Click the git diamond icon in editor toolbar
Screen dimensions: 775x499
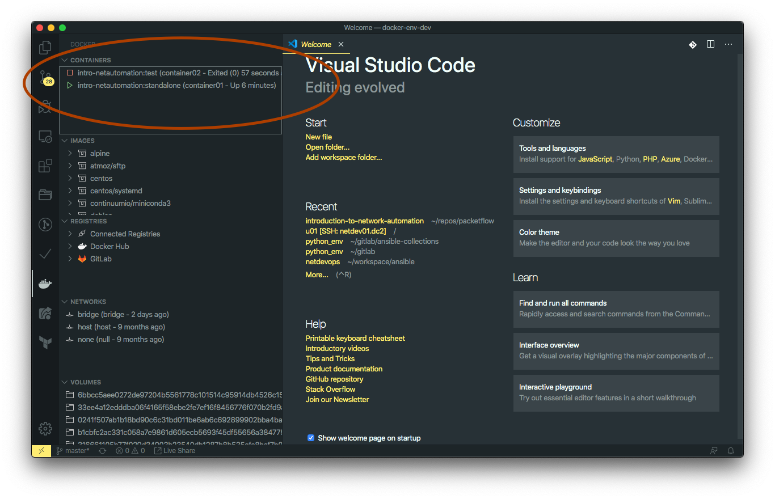(693, 44)
